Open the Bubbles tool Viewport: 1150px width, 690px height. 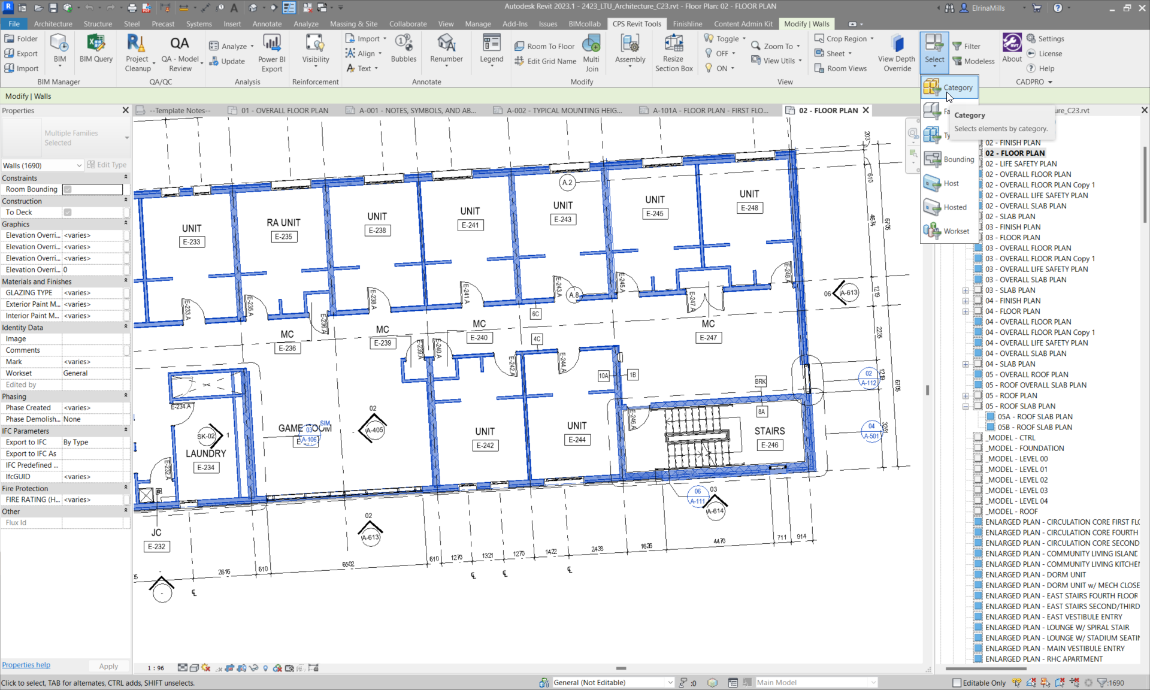click(403, 44)
